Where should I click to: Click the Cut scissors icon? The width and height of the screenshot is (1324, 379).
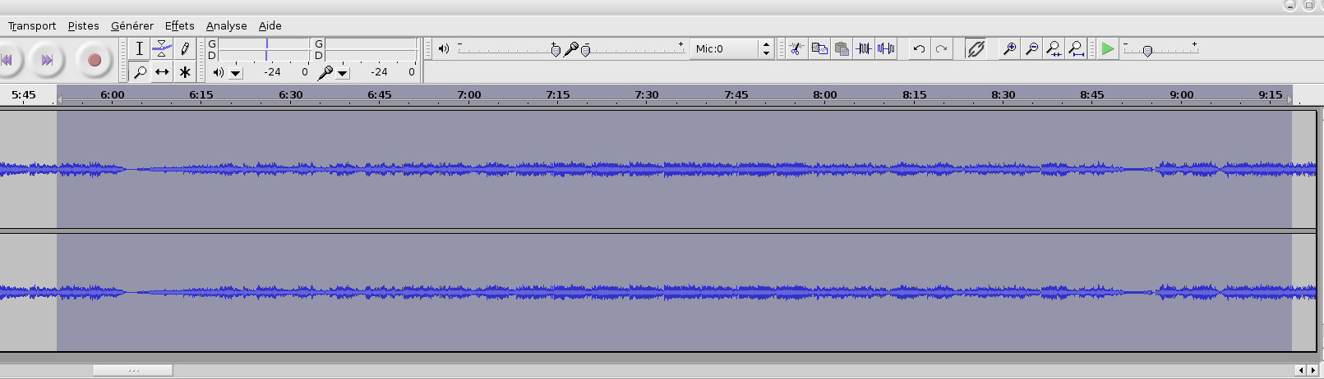pyautogui.click(x=796, y=48)
